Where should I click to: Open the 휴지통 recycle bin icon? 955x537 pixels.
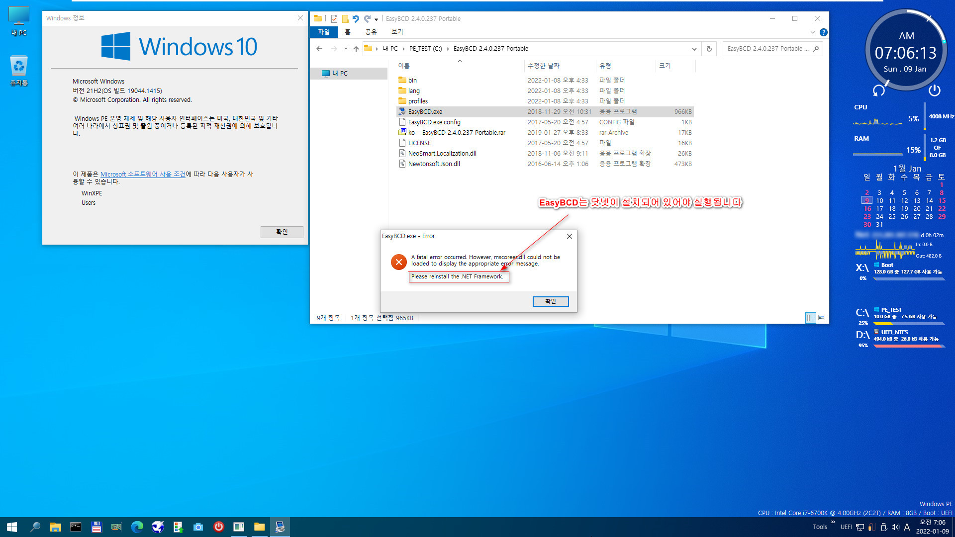coord(19,71)
